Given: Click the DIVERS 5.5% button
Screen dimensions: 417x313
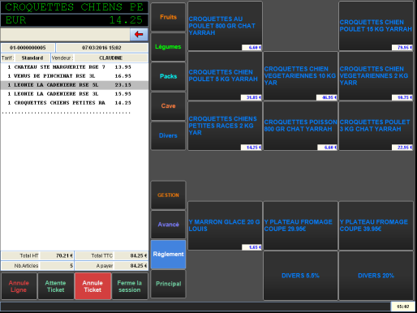Looking at the screenshot, I should click(x=300, y=276).
